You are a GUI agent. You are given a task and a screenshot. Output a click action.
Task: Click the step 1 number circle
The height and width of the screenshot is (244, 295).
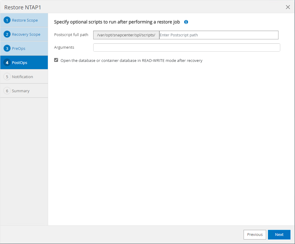pyautogui.click(x=7, y=20)
